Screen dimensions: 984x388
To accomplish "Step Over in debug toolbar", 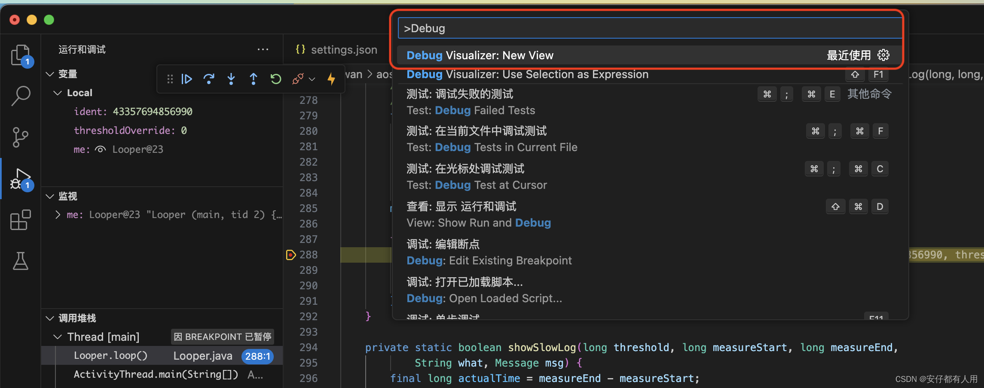I will click(x=209, y=79).
